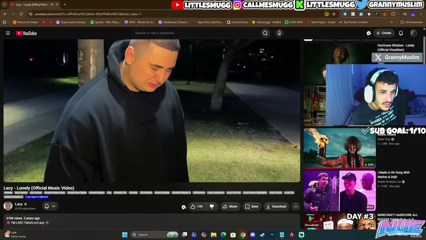The image size is (426, 240).
Task: Click the 'Victory Royale' tag
Action: point(162,193)
